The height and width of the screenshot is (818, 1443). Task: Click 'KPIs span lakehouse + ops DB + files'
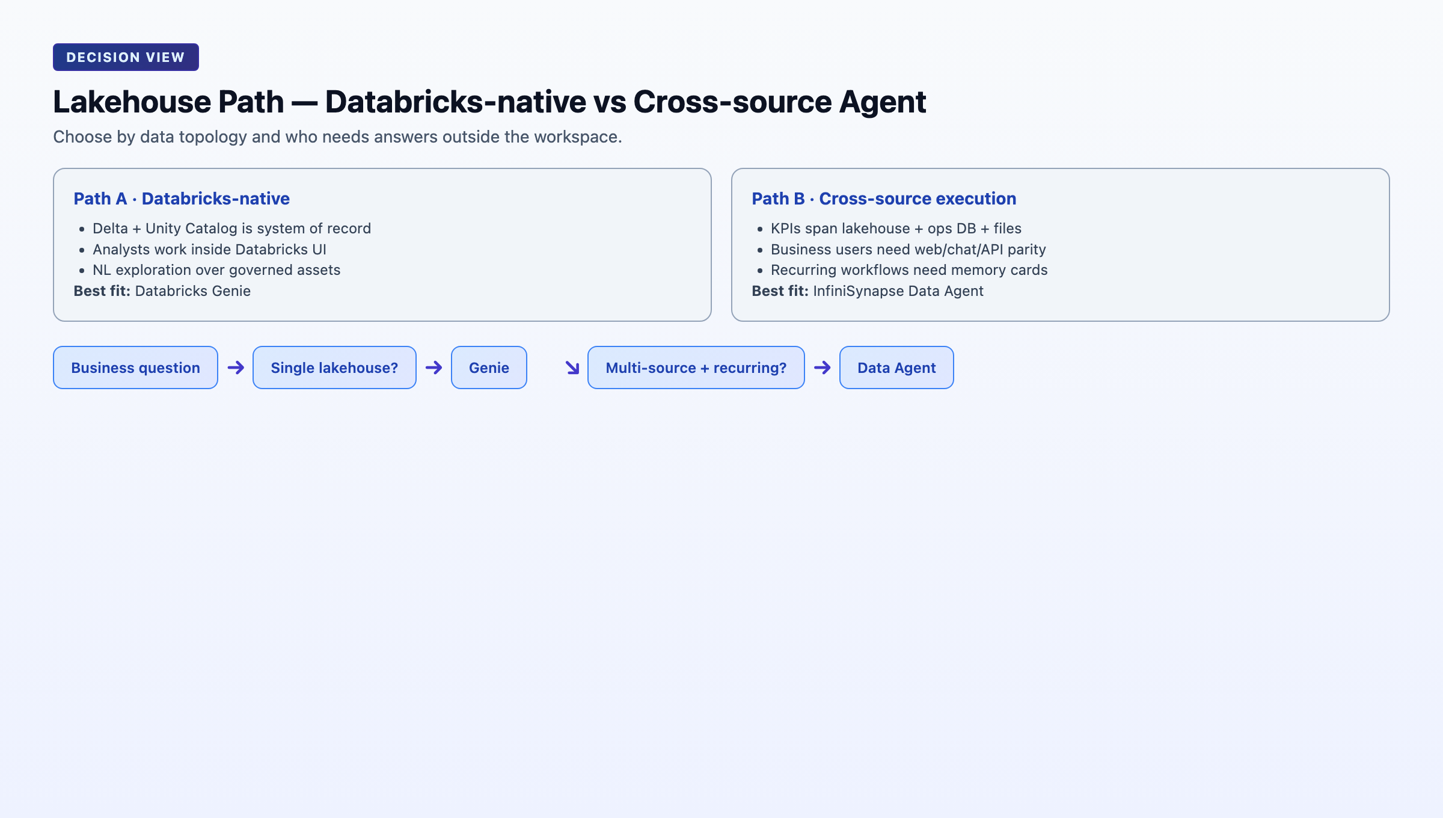click(896, 229)
